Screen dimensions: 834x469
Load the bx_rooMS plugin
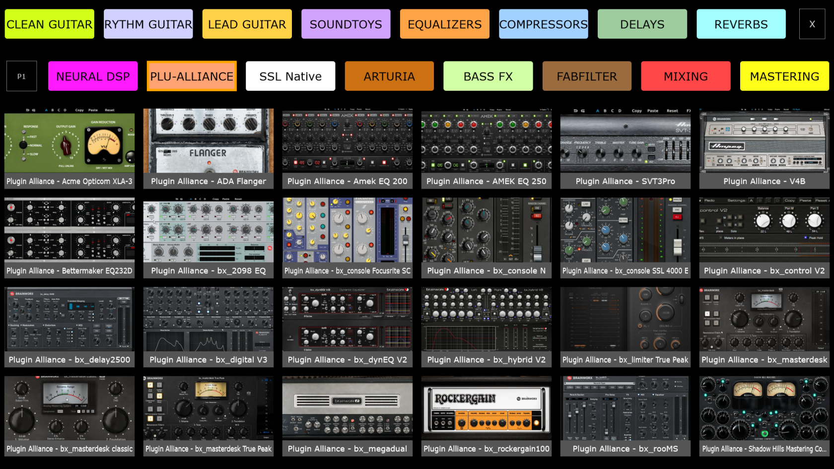(x=625, y=416)
